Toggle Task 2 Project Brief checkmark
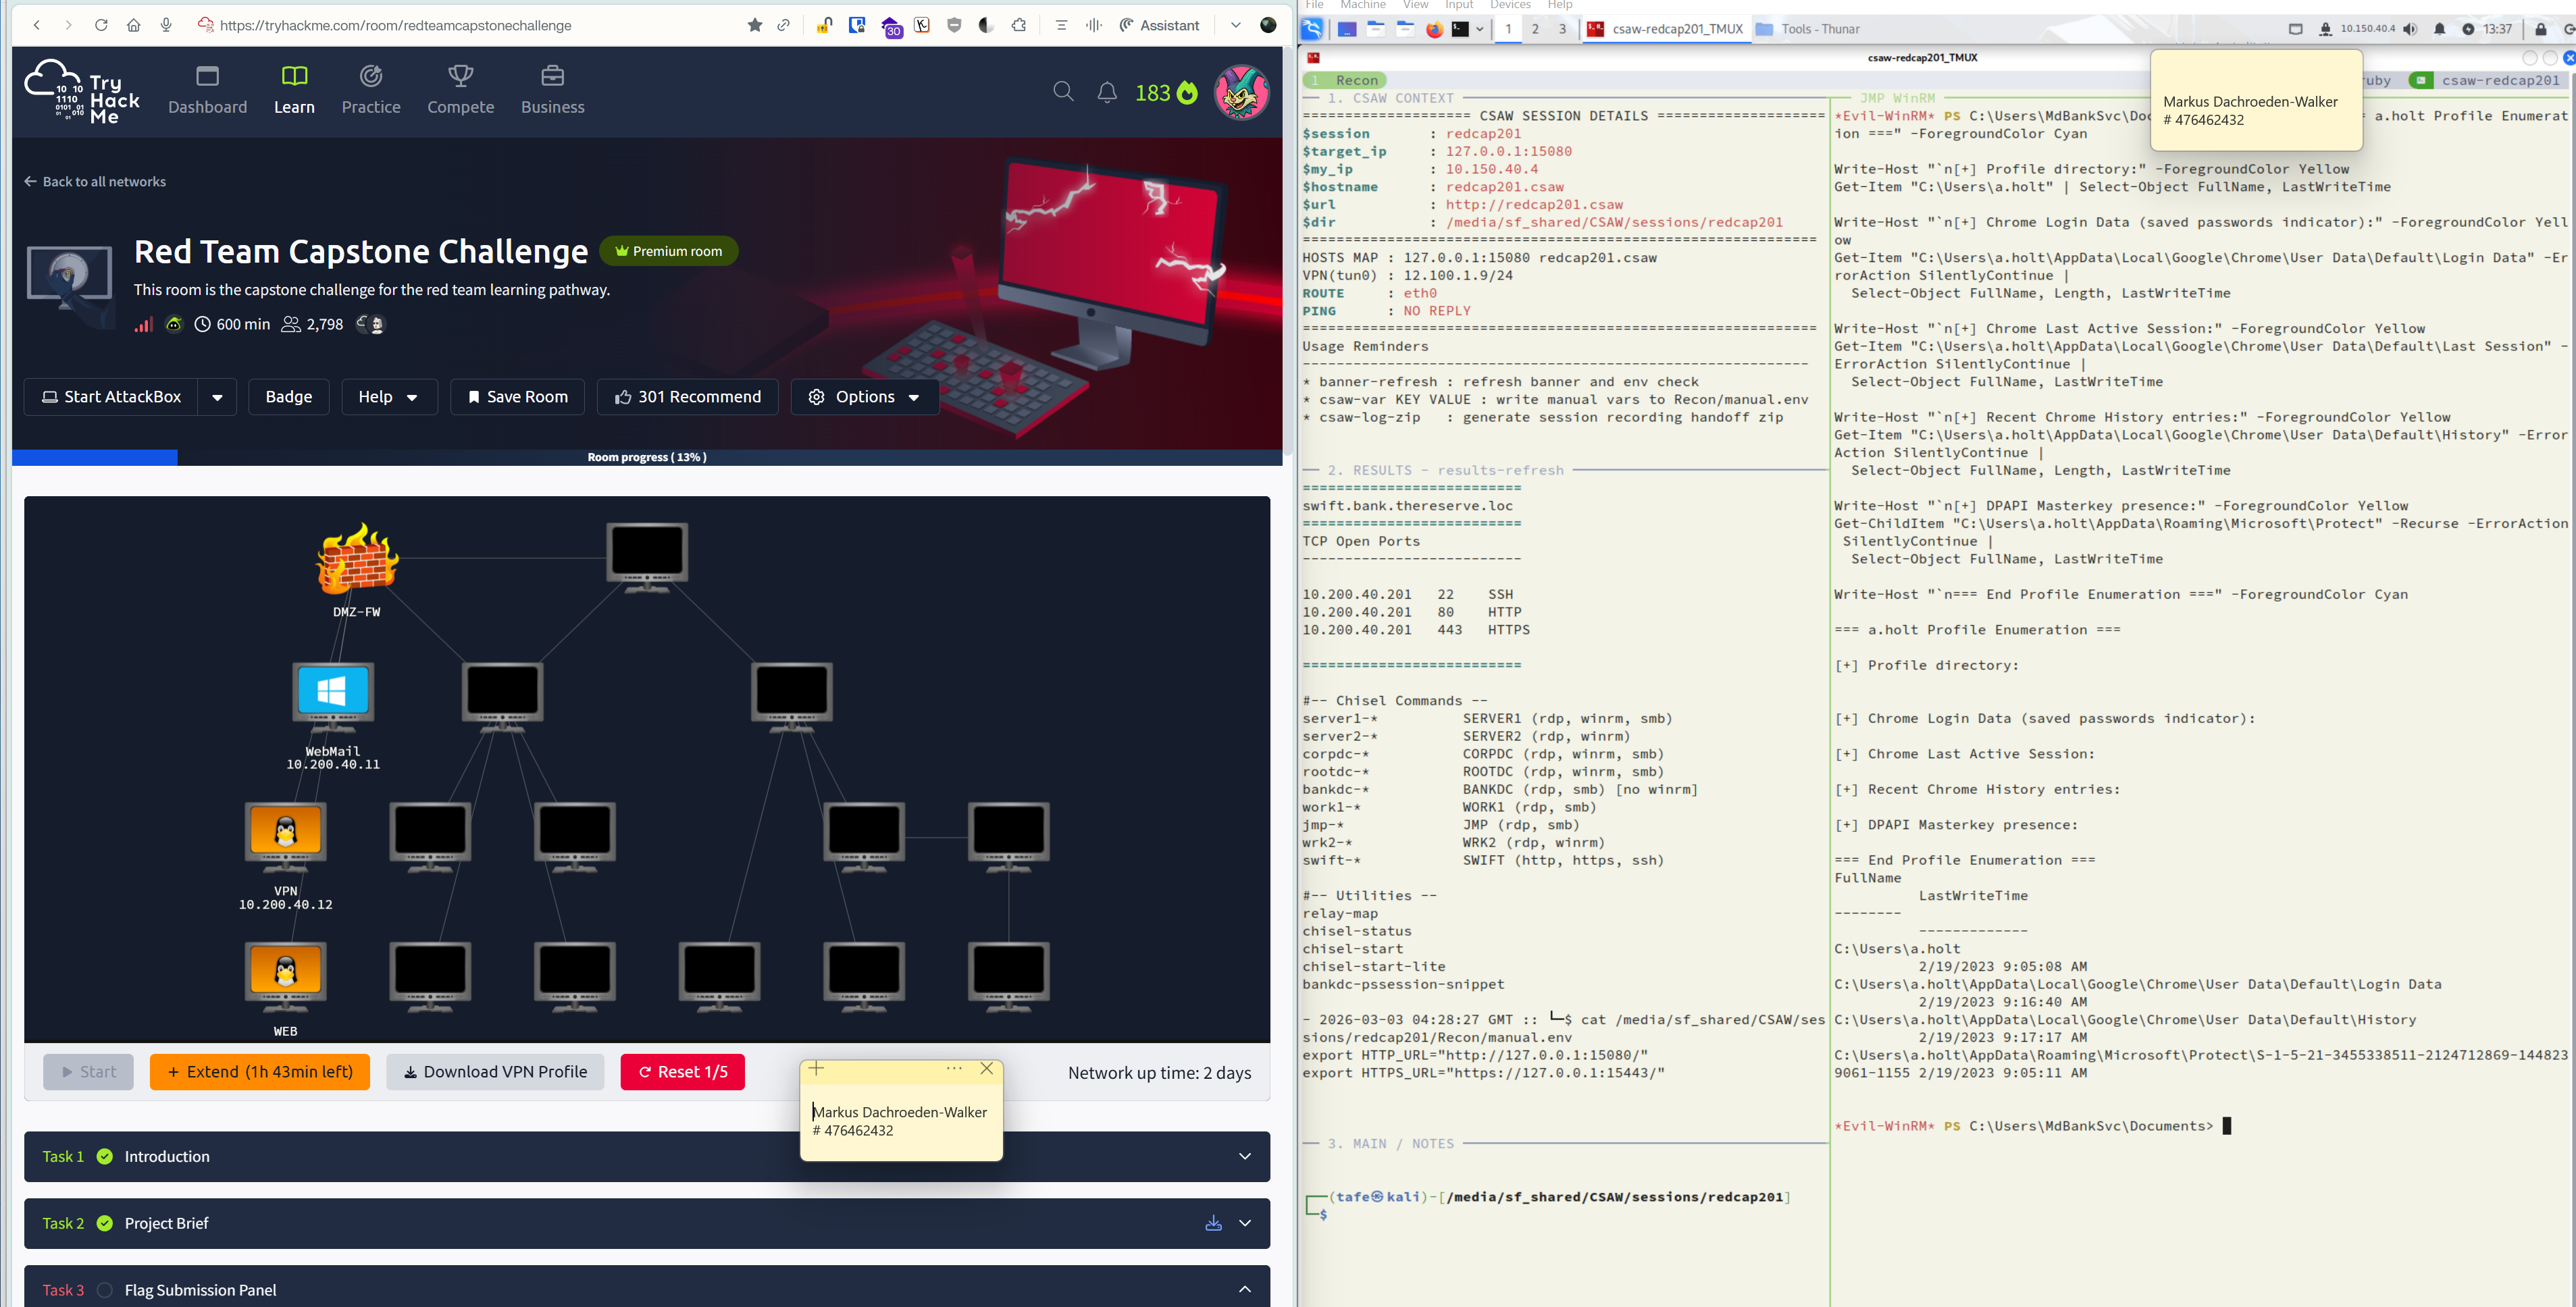The height and width of the screenshot is (1307, 2576). pyautogui.click(x=104, y=1223)
